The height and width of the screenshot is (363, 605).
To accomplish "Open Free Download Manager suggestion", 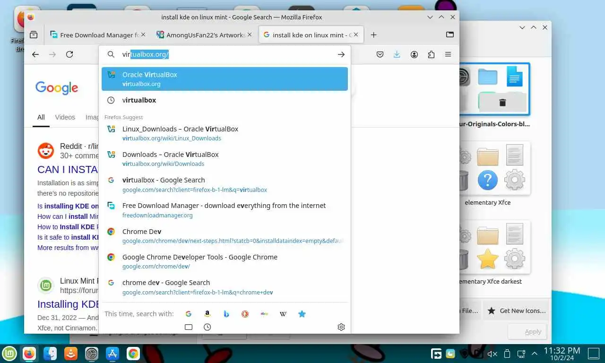I will 225,210.
